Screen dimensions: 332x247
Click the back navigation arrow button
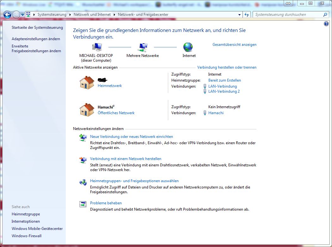point(8,15)
